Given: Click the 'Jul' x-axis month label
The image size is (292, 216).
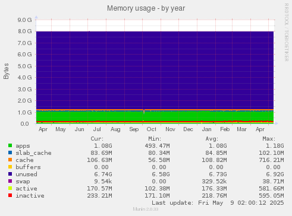Looking at the screenshot, I should [x=97, y=129].
